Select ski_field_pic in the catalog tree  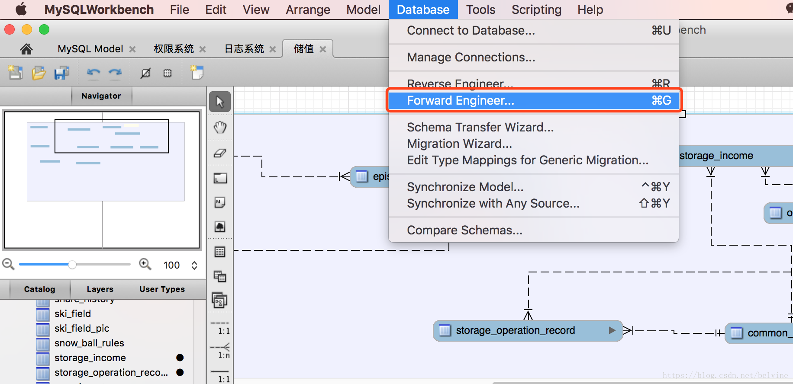pos(82,328)
